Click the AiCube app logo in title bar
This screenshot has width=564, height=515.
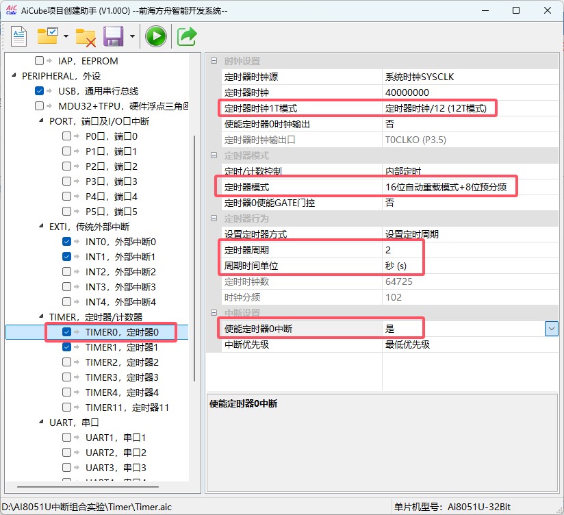tap(11, 10)
